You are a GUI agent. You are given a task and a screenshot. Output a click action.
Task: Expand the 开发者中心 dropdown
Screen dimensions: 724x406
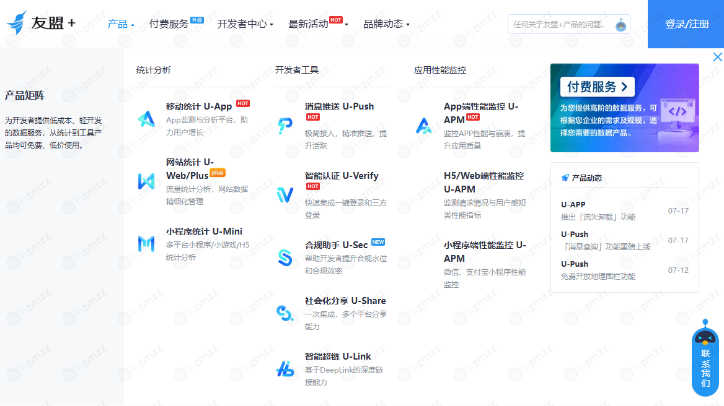pyautogui.click(x=245, y=24)
